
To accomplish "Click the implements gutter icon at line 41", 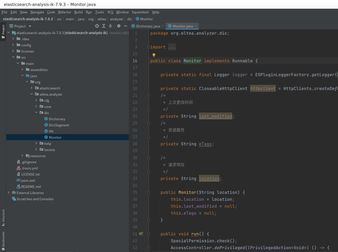I will click(141, 234).
